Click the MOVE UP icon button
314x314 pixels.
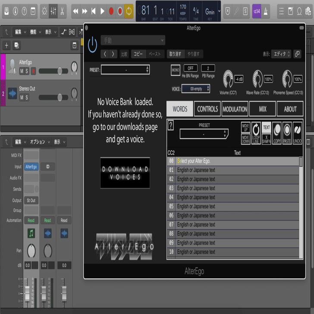pos(245,127)
